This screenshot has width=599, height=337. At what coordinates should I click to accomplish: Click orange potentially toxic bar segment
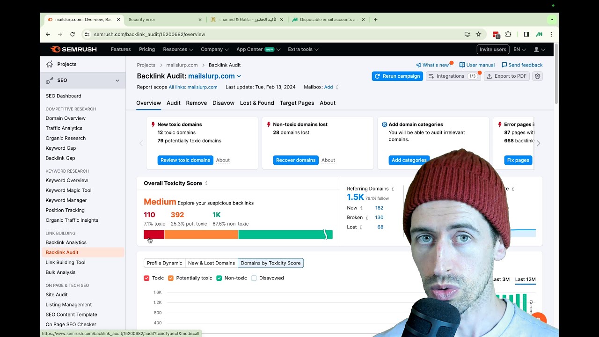201,234
